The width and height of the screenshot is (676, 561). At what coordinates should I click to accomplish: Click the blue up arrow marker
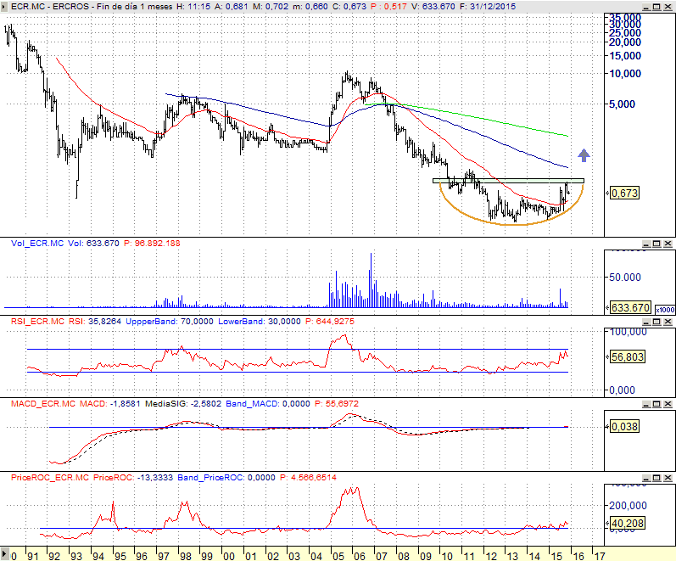point(583,154)
